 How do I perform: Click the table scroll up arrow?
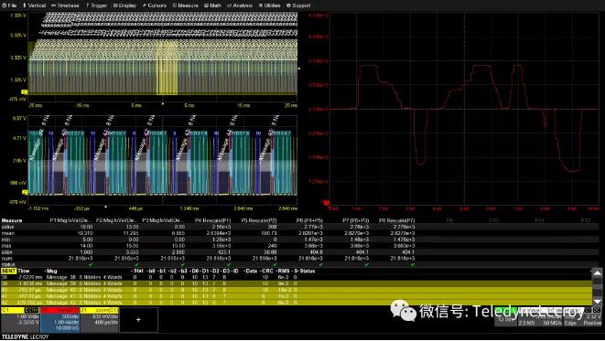coord(597,273)
